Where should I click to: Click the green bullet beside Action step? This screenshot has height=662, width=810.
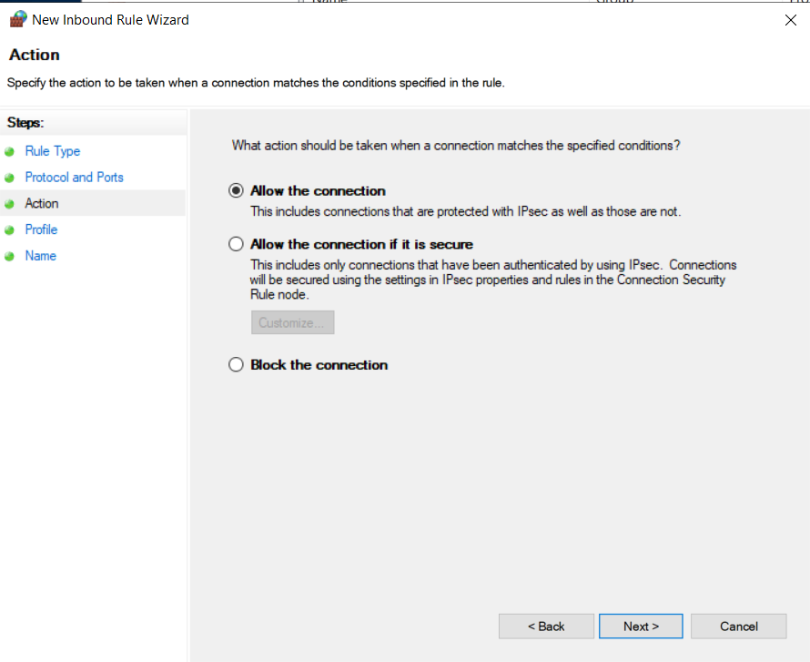coord(10,204)
